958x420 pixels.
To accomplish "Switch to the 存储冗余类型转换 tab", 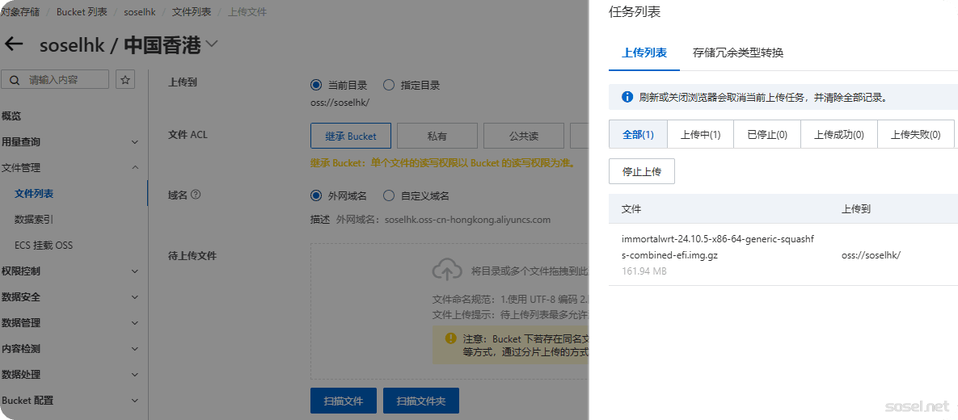I will (737, 52).
